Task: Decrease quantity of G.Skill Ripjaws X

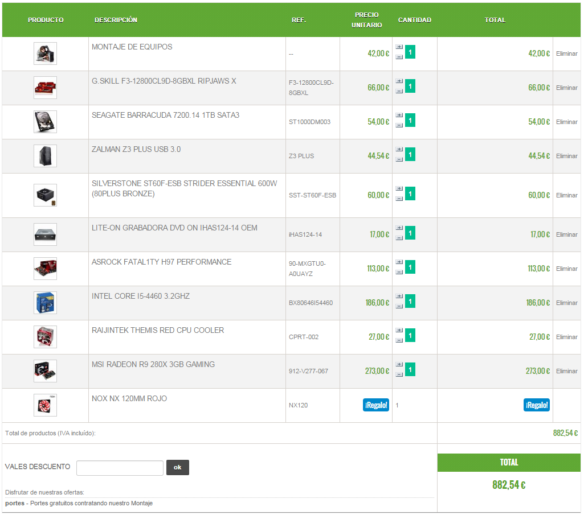Action: [x=399, y=91]
